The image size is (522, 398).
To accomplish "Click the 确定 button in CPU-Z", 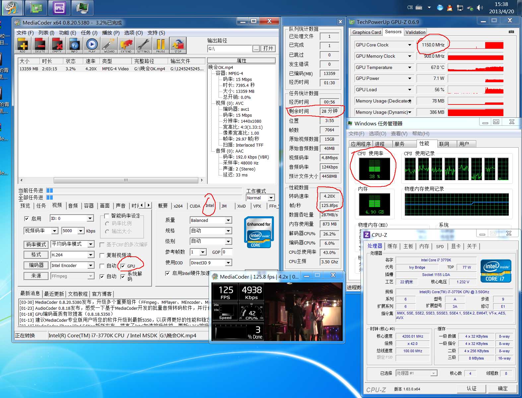I will 502,388.
